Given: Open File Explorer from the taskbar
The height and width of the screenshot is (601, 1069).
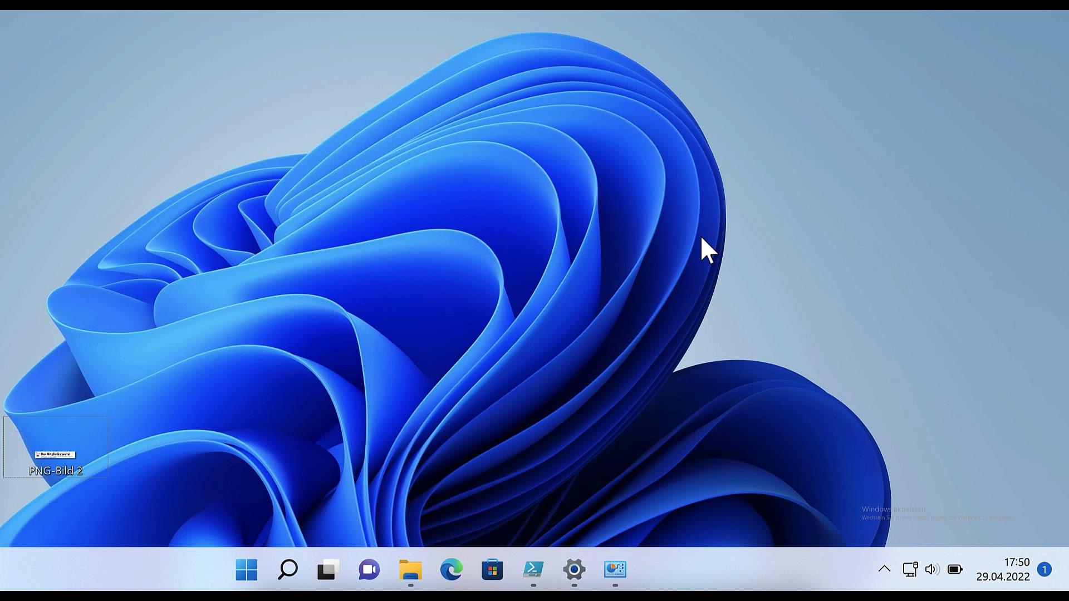Looking at the screenshot, I should click(410, 569).
